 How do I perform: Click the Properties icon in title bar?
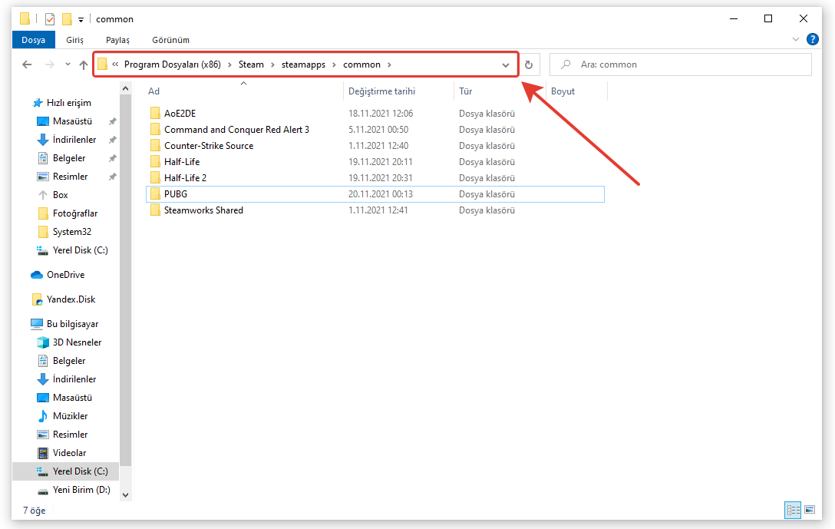click(50, 19)
